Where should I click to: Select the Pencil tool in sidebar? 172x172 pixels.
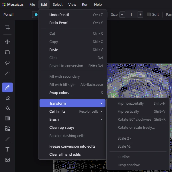click(7, 87)
